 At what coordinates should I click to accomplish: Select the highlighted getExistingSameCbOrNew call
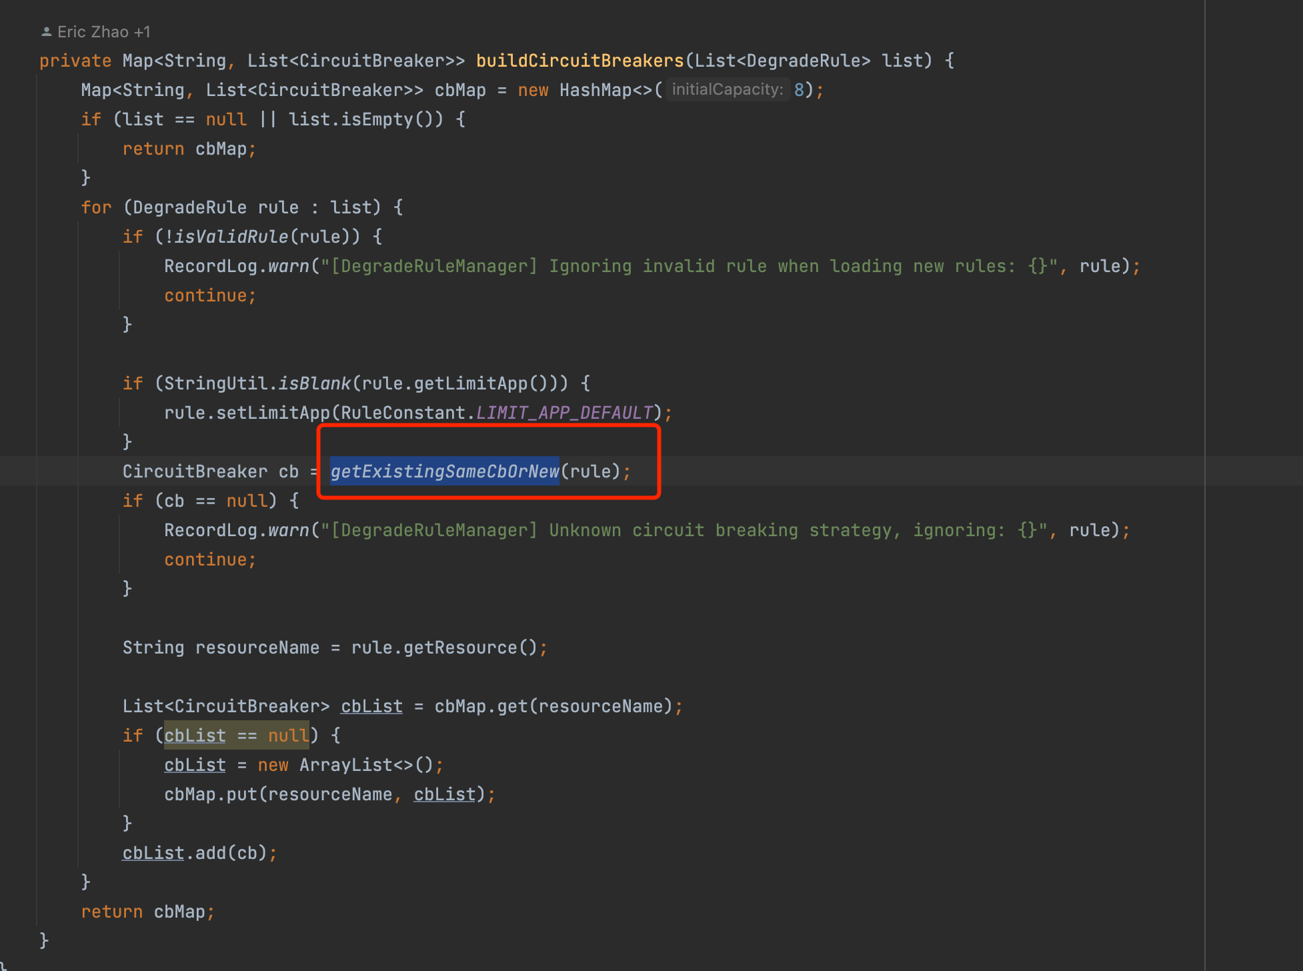[445, 471]
